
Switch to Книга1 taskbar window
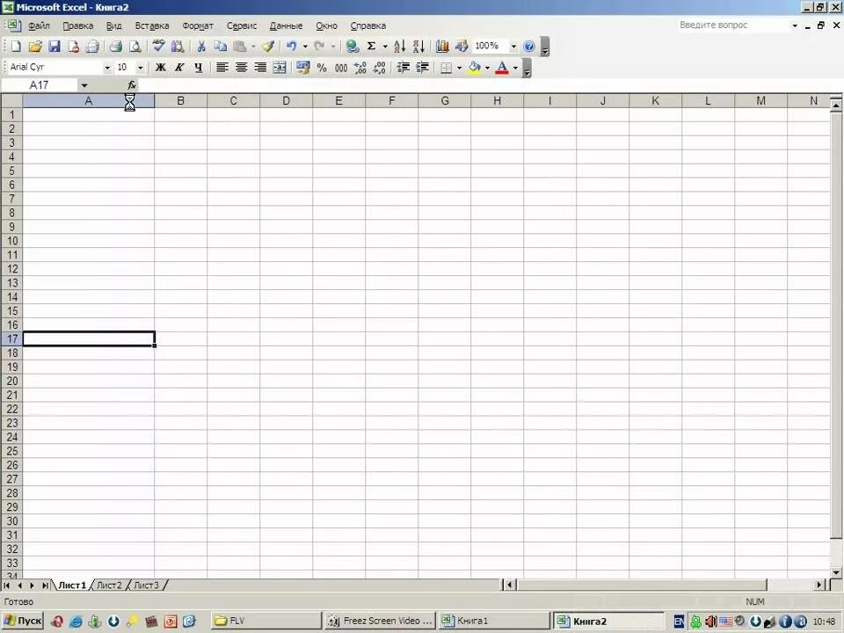[493, 622]
